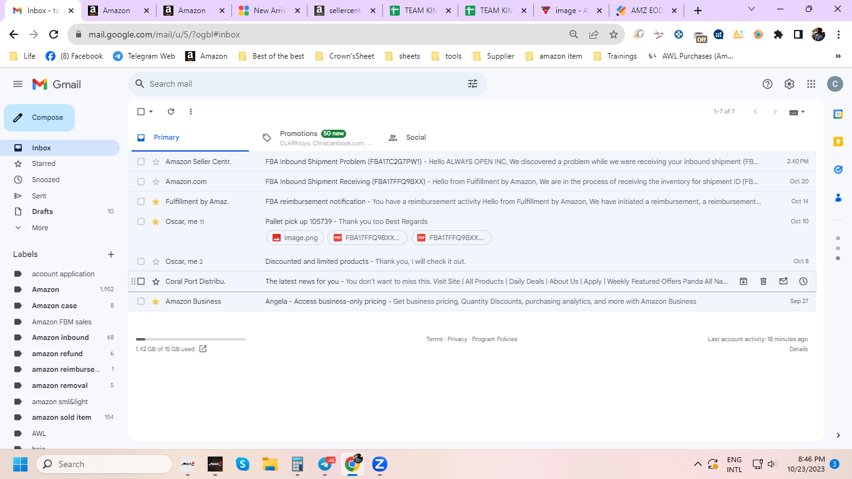Open the select dropdown arrow beside checkbox

coord(151,112)
